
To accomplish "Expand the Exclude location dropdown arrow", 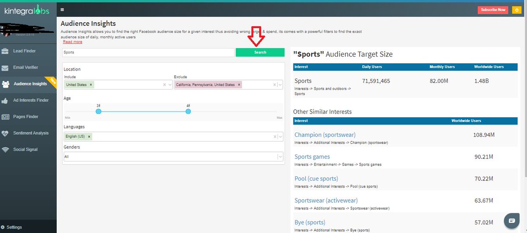I will (x=280, y=85).
